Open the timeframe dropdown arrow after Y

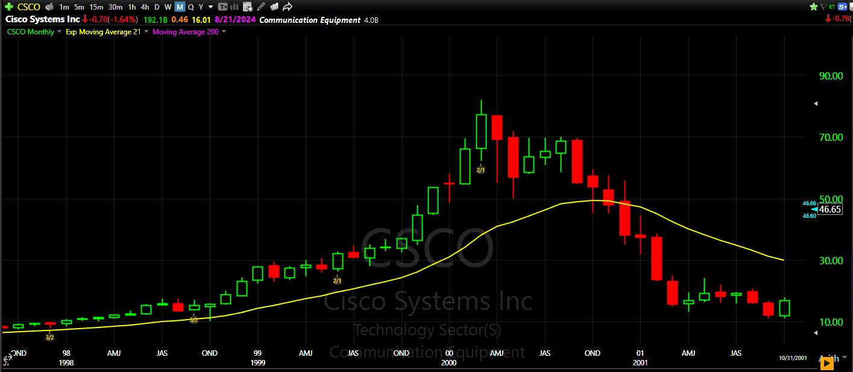pyautogui.click(x=210, y=7)
